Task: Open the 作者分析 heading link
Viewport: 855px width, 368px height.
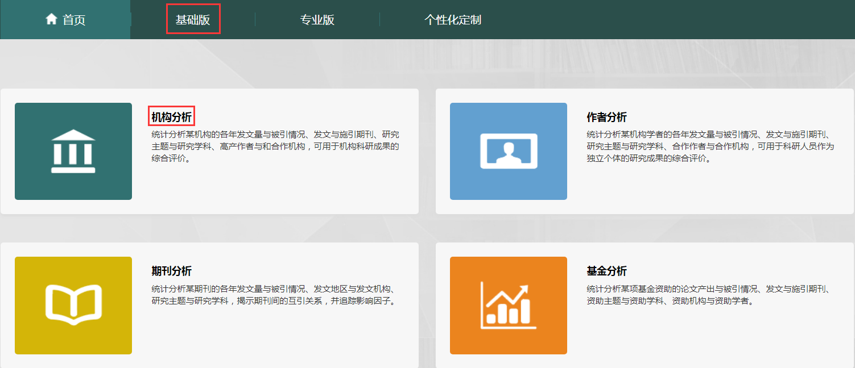Action: (x=606, y=117)
